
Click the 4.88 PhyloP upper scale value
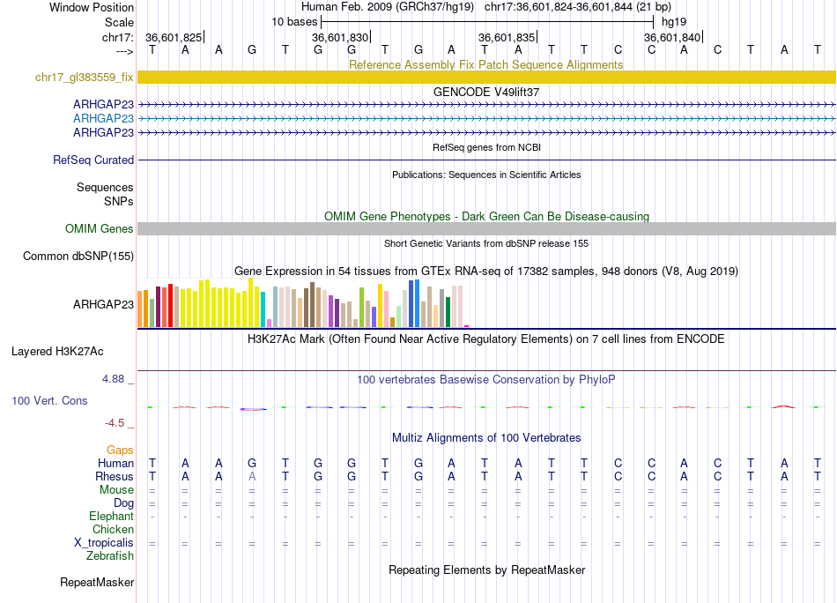tap(113, 379)
